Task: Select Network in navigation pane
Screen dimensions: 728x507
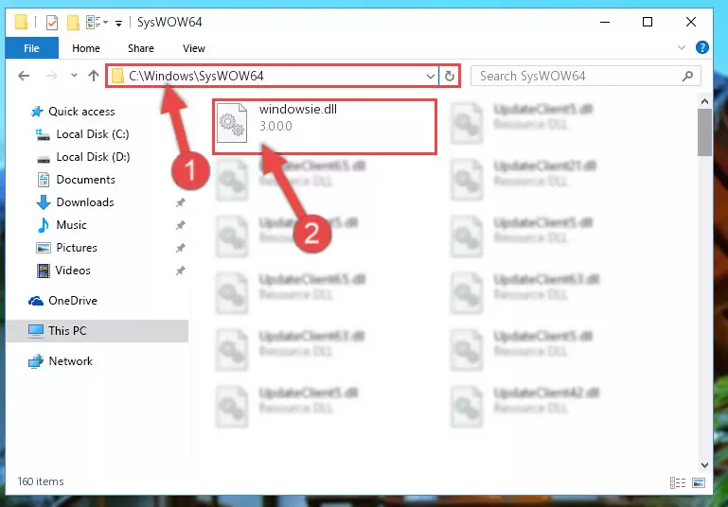Action: click(61, 361)
